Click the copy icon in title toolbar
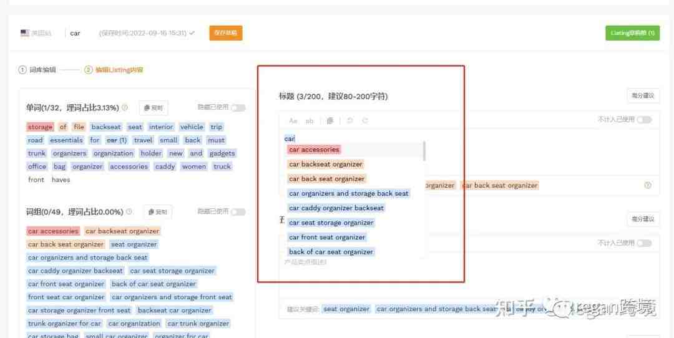Image resolution: width=674 pixels, height=338 pixels. 330,121
